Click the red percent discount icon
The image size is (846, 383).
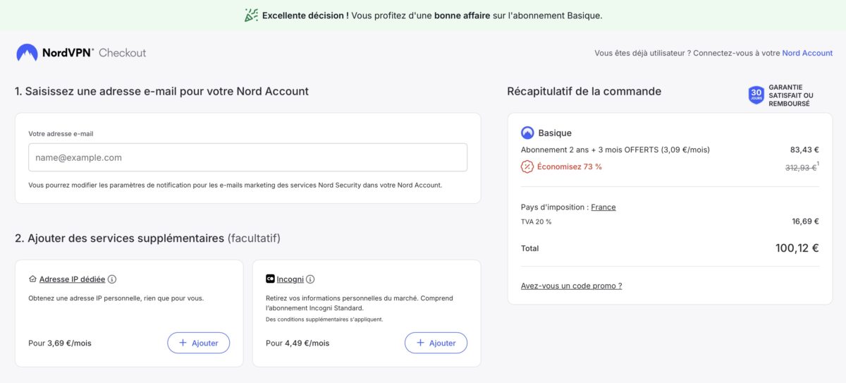pyautogui.click(x=527, y=166)
